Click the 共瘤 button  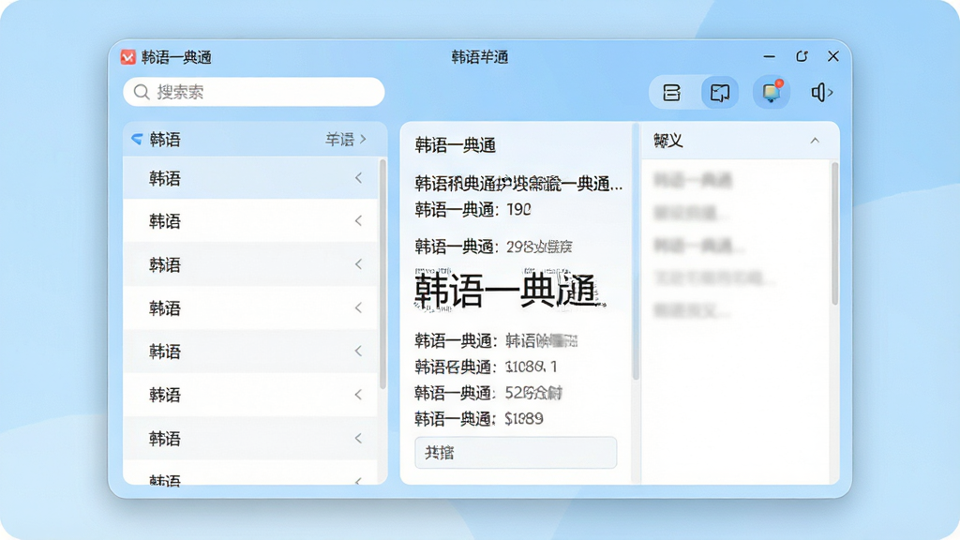[x=516, y=453]
